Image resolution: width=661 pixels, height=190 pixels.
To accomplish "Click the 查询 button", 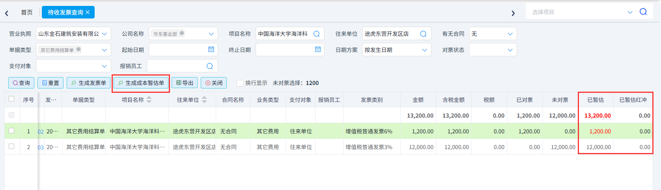I will pyautogui.click(x=21, y=83).
